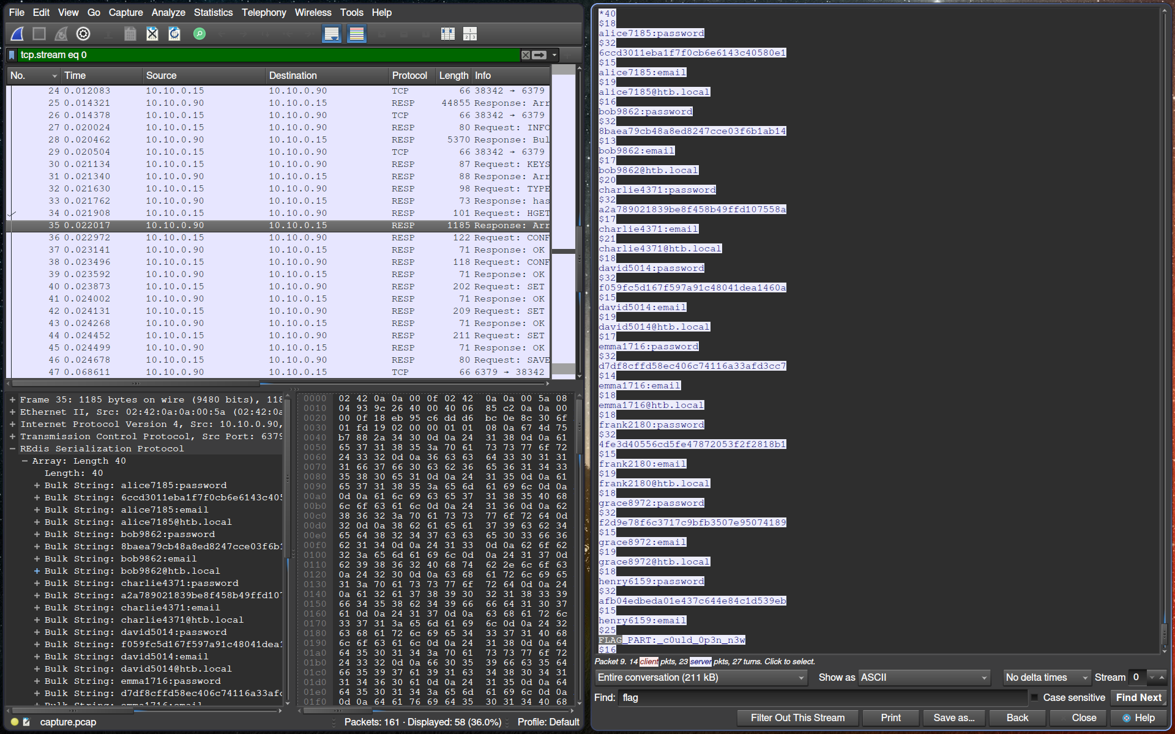The image size is (1175, 734).
Task: Open the Analyze menu
Action: (x=168, y=12)
